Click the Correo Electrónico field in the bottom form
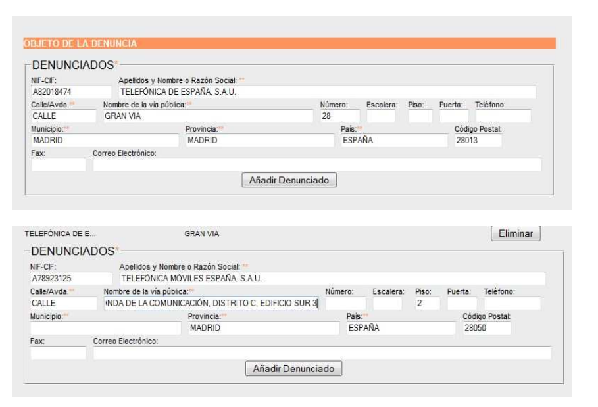 322,353
